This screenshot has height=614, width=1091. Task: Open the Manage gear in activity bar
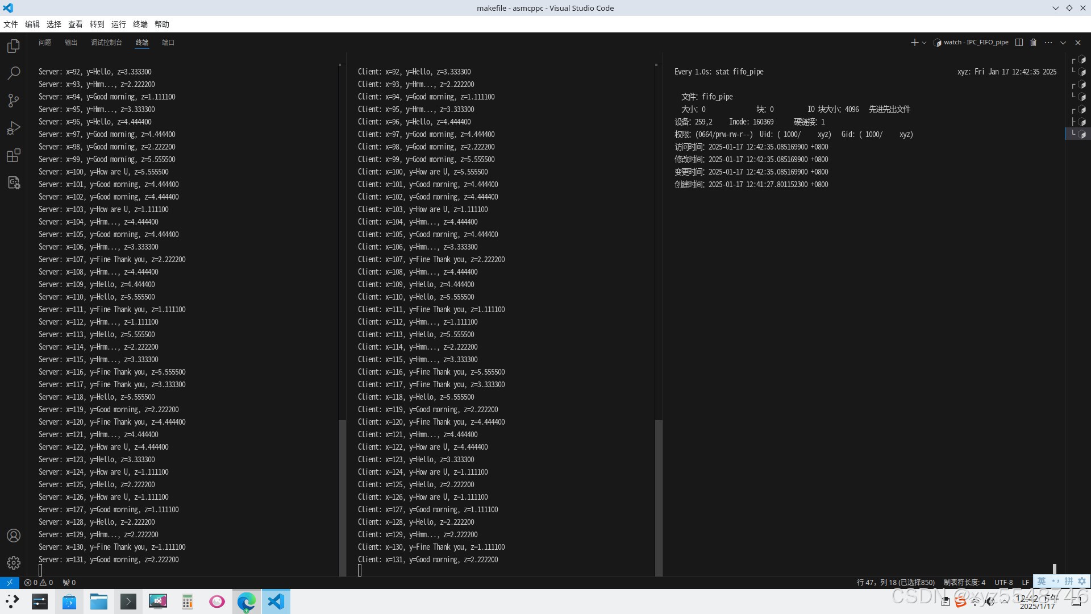[x=14, y=563]
